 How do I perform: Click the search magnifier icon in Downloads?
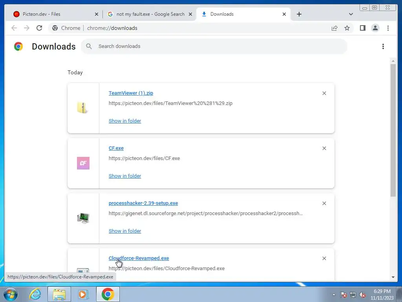[x=89, y=46]
